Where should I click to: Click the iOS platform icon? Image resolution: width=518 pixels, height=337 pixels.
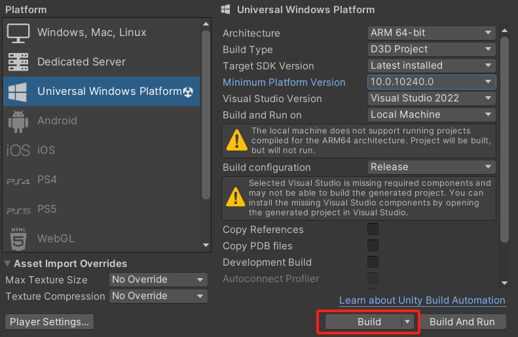[x=18, y=151]
